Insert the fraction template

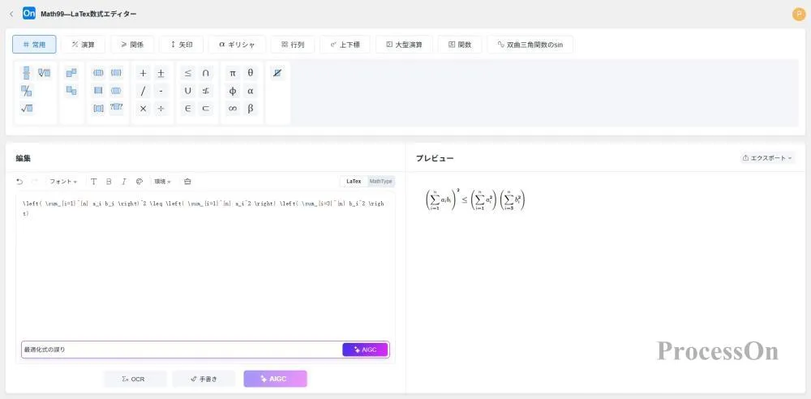tap(27, 73)
